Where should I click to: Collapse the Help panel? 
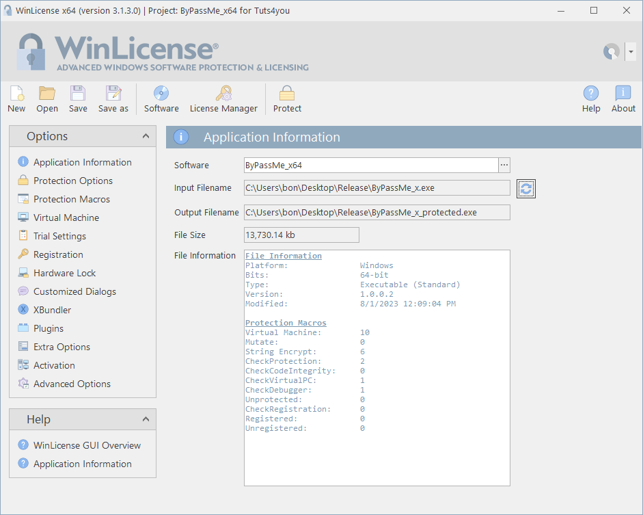click(x=146, y=419)
